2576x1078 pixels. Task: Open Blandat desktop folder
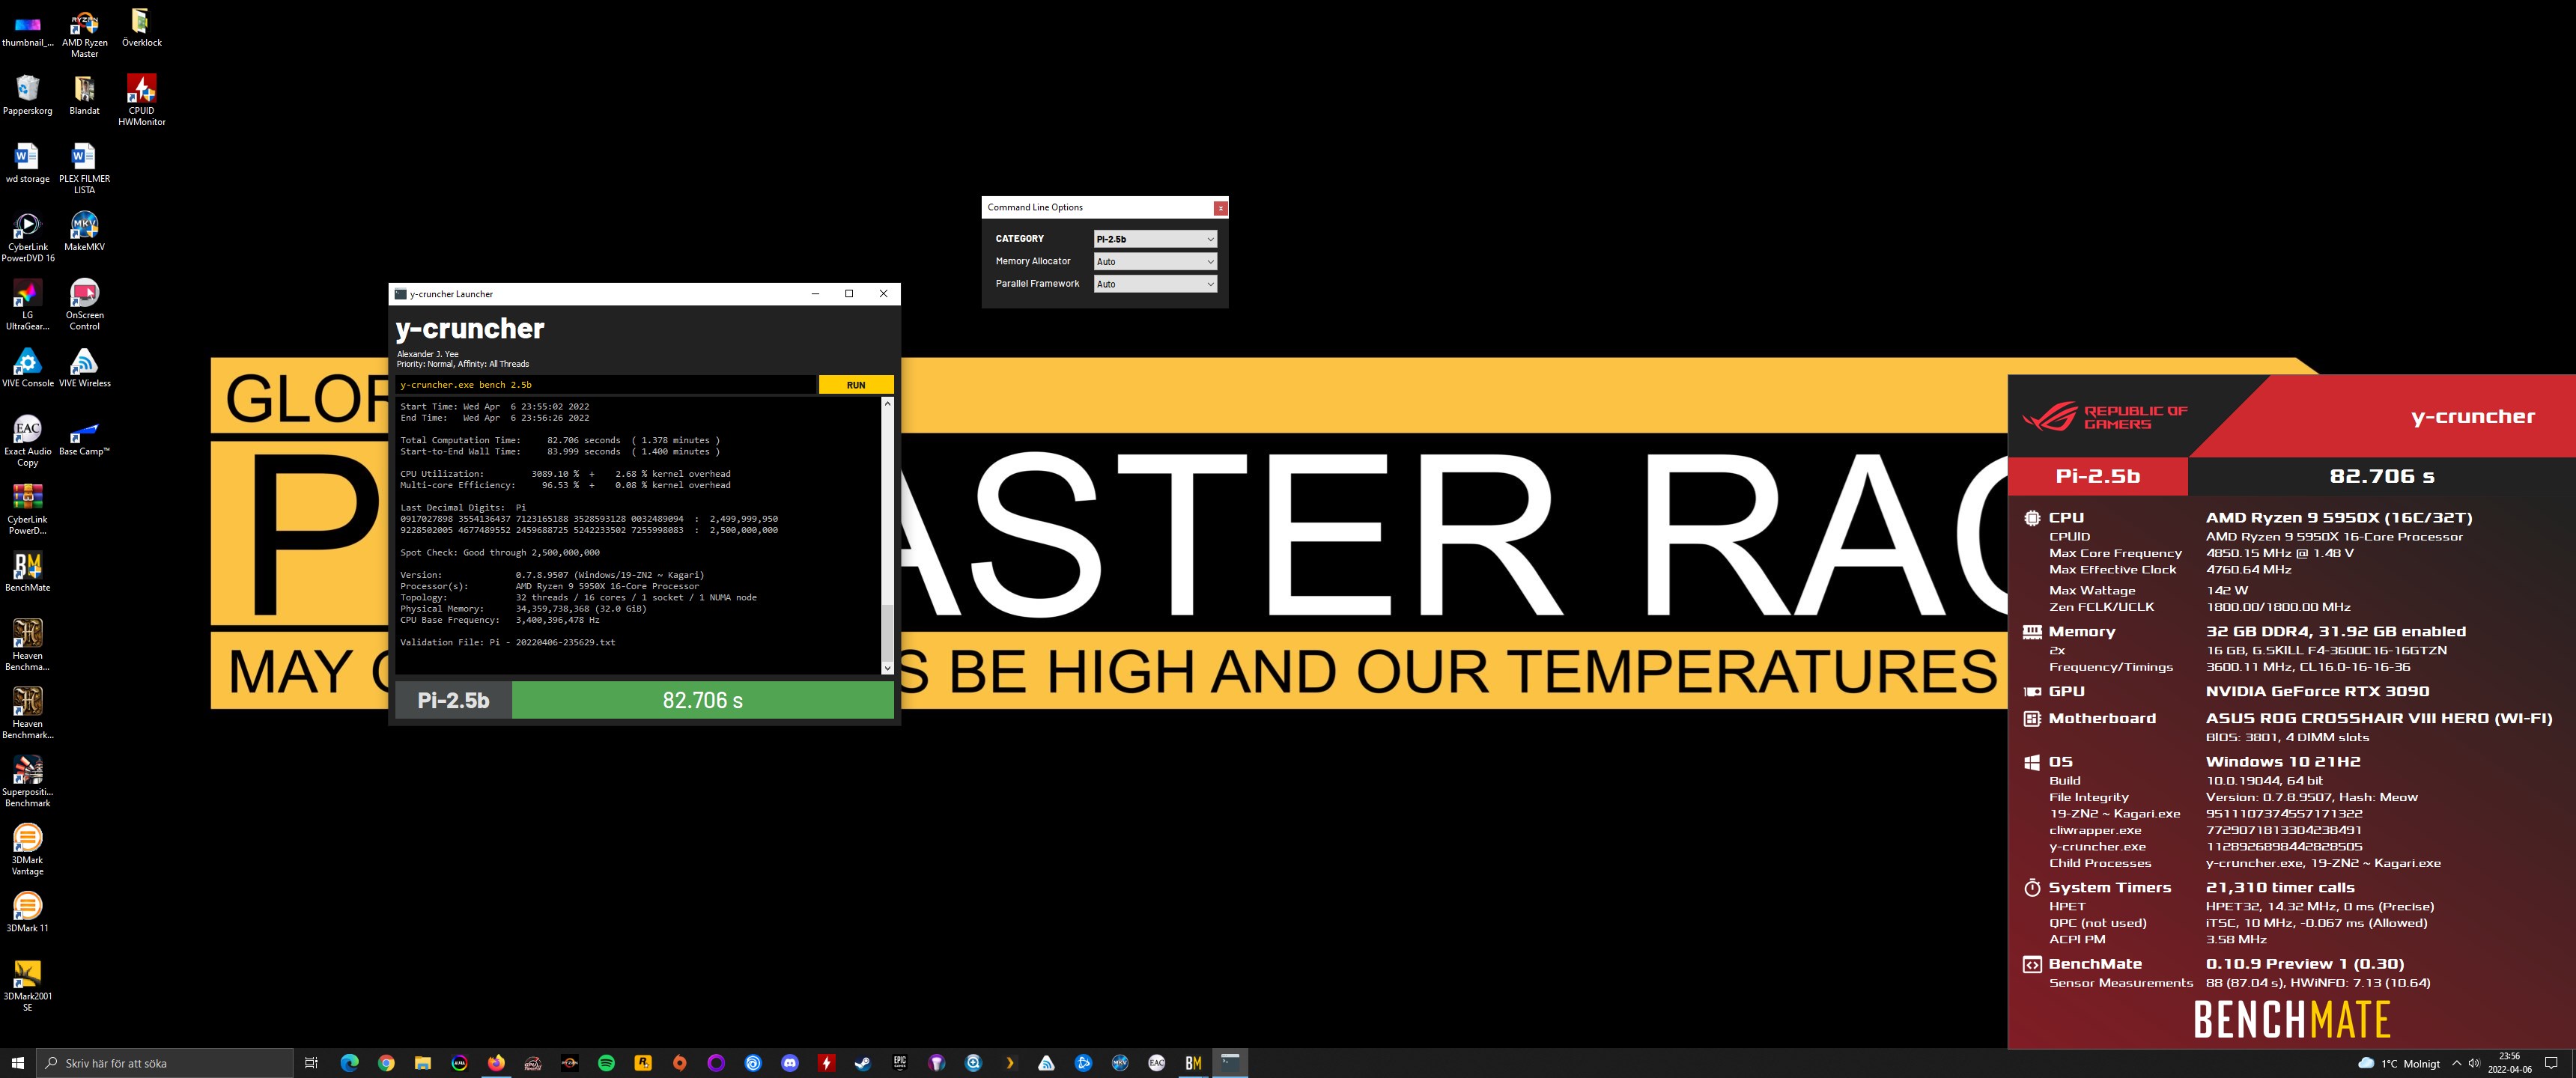pos(85,96)
